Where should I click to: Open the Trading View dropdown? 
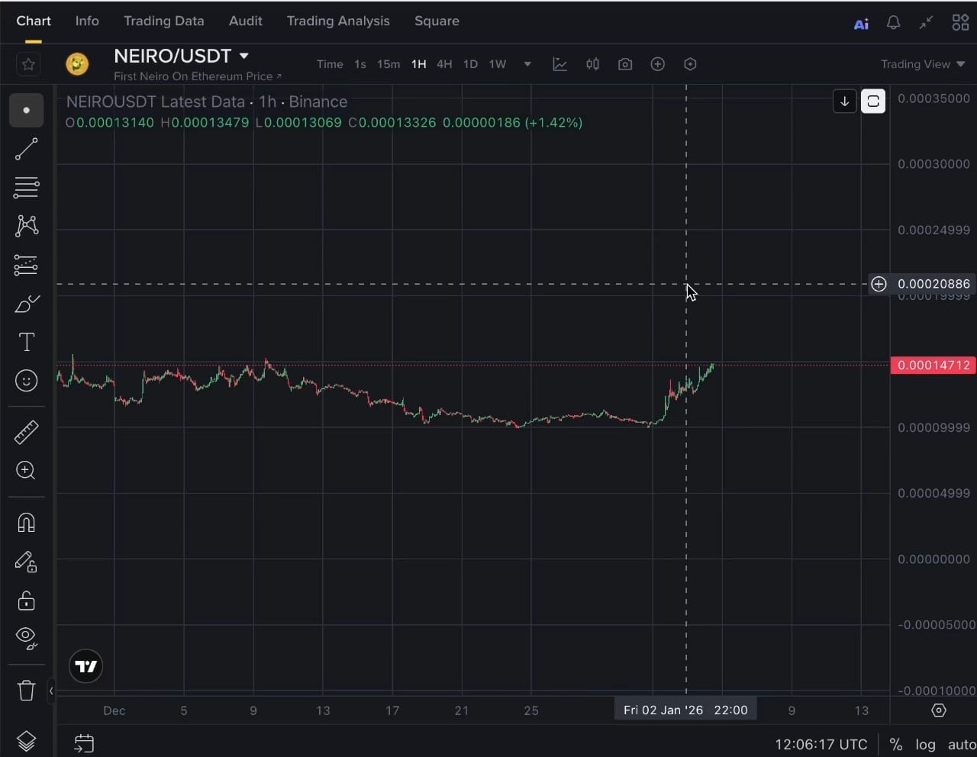922,64
